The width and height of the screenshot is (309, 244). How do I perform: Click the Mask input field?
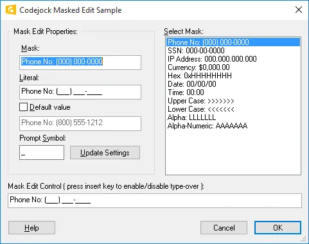80,62
